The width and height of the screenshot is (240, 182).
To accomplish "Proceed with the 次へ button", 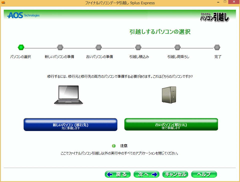I will pos(146,174).
